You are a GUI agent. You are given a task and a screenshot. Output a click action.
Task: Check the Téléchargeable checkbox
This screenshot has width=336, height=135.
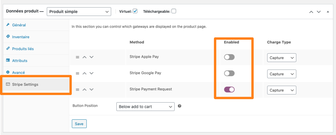tap(174, 11)
